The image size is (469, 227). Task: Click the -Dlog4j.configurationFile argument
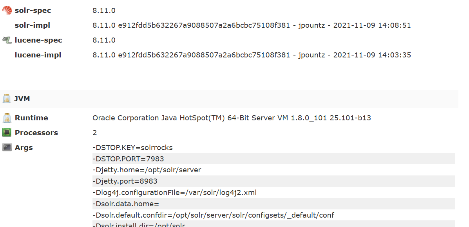(x=174, y=193)
